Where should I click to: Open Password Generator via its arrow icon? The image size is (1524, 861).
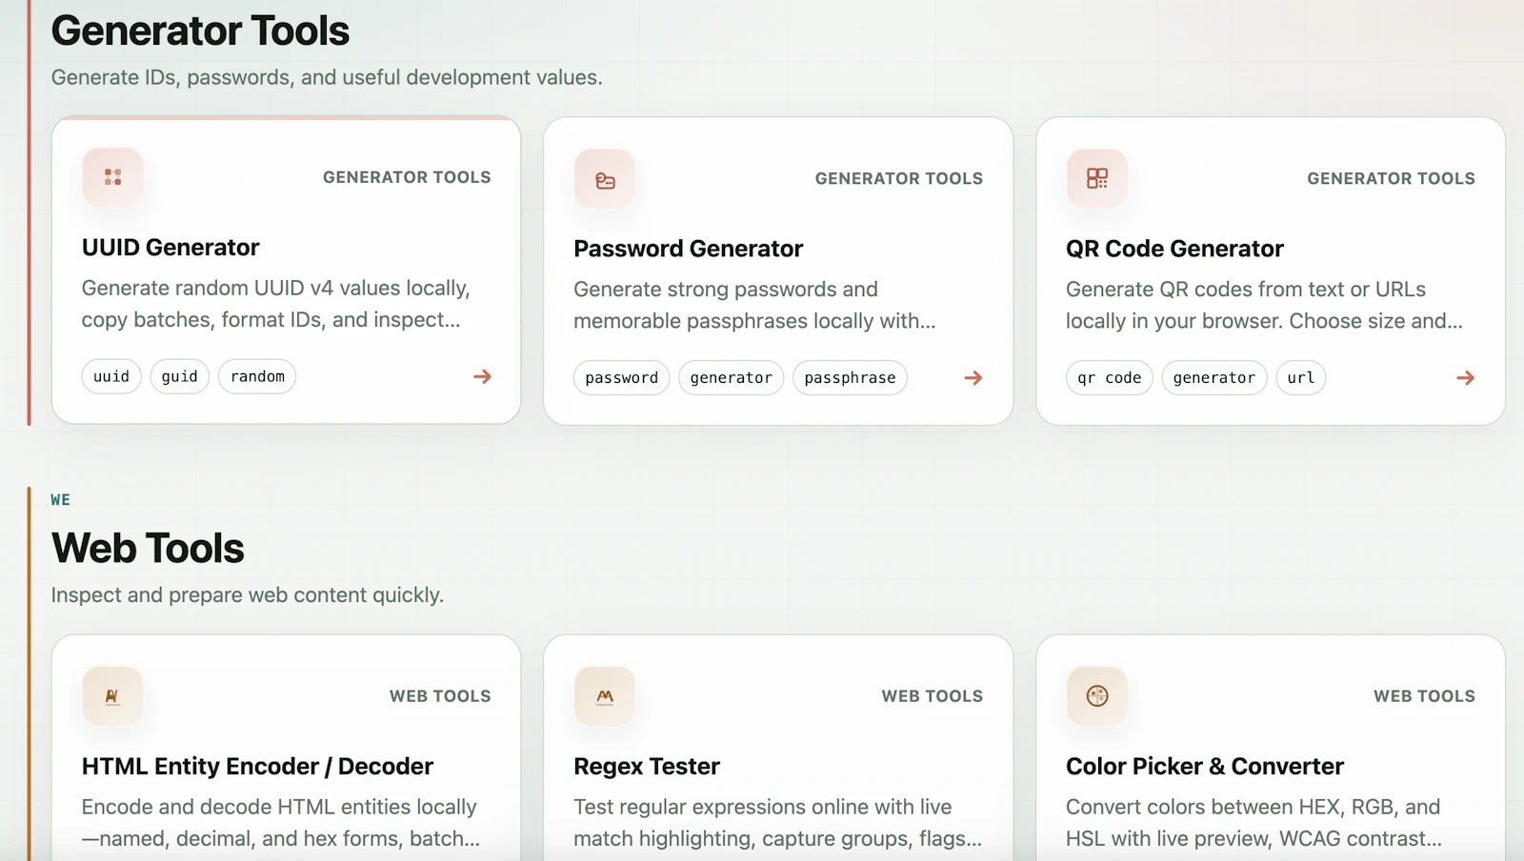[x=973, y=378]
